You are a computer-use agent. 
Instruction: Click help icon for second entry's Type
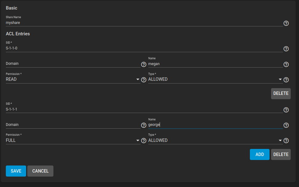click(x=286, y=141)
